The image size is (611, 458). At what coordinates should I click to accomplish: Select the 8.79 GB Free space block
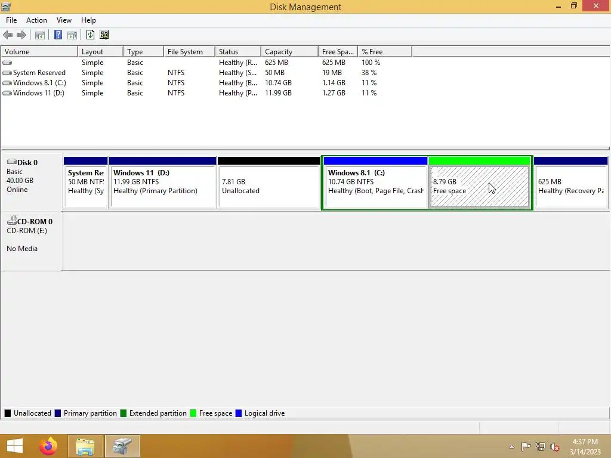(x=480, y=183)
